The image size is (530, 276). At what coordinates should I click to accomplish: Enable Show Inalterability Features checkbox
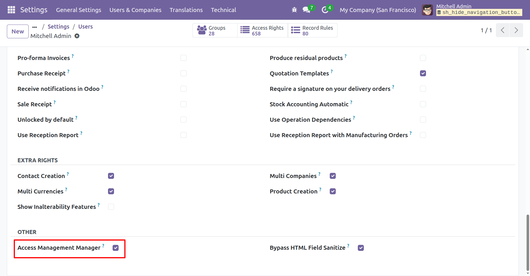111,207
